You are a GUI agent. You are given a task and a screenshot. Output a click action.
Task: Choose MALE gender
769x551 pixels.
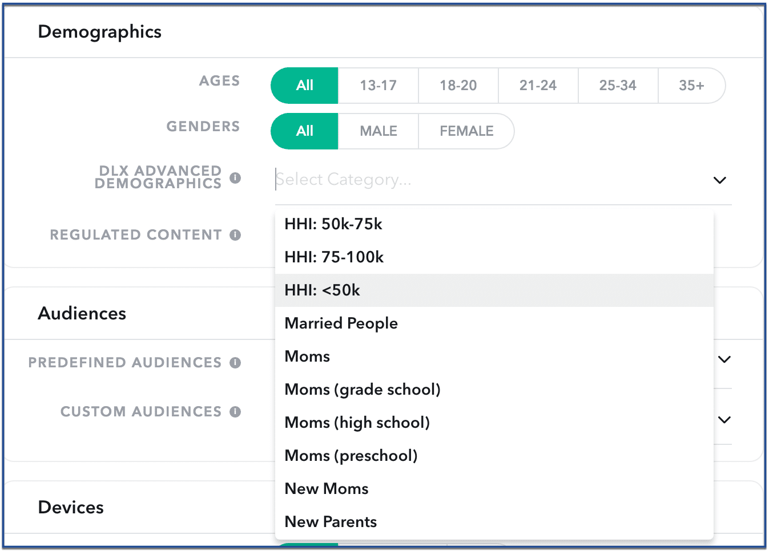[x=379, y=131]
